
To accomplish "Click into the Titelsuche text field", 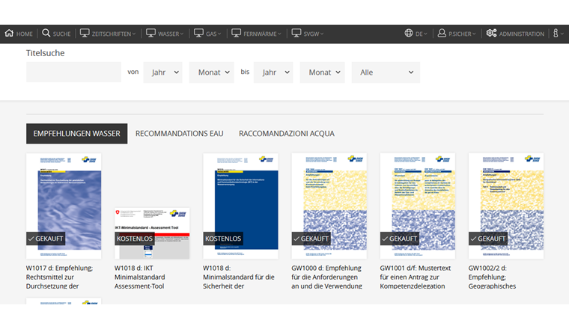I will pos(73,73).
